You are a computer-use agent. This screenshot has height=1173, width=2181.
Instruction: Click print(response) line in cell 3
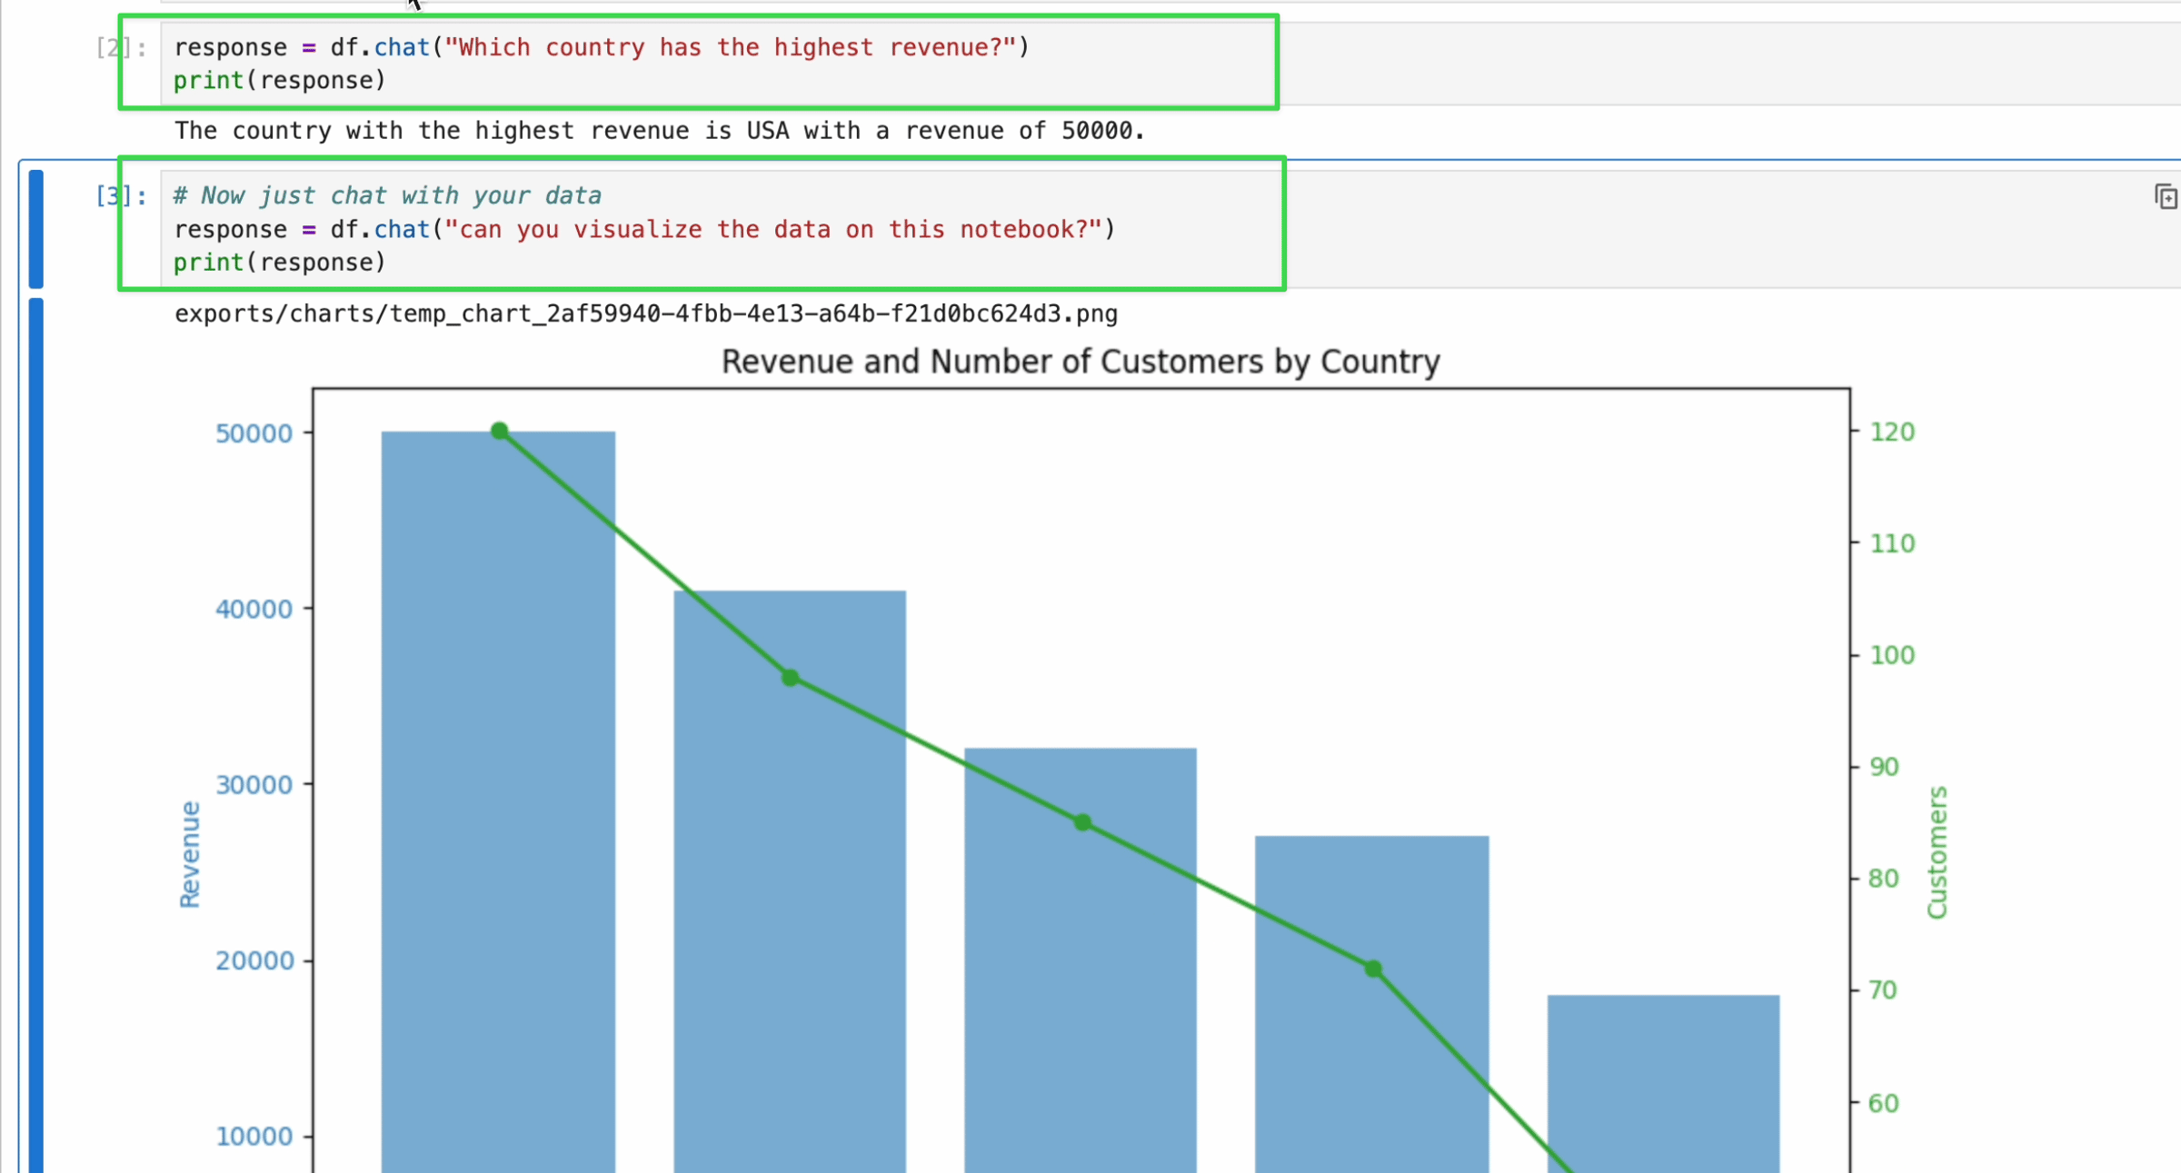click(280, 263)
